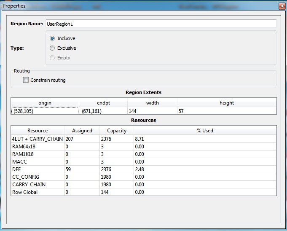Screen dimensions: 287x231
Task: Click the height cell showing 57
Action: coord(226,111)
